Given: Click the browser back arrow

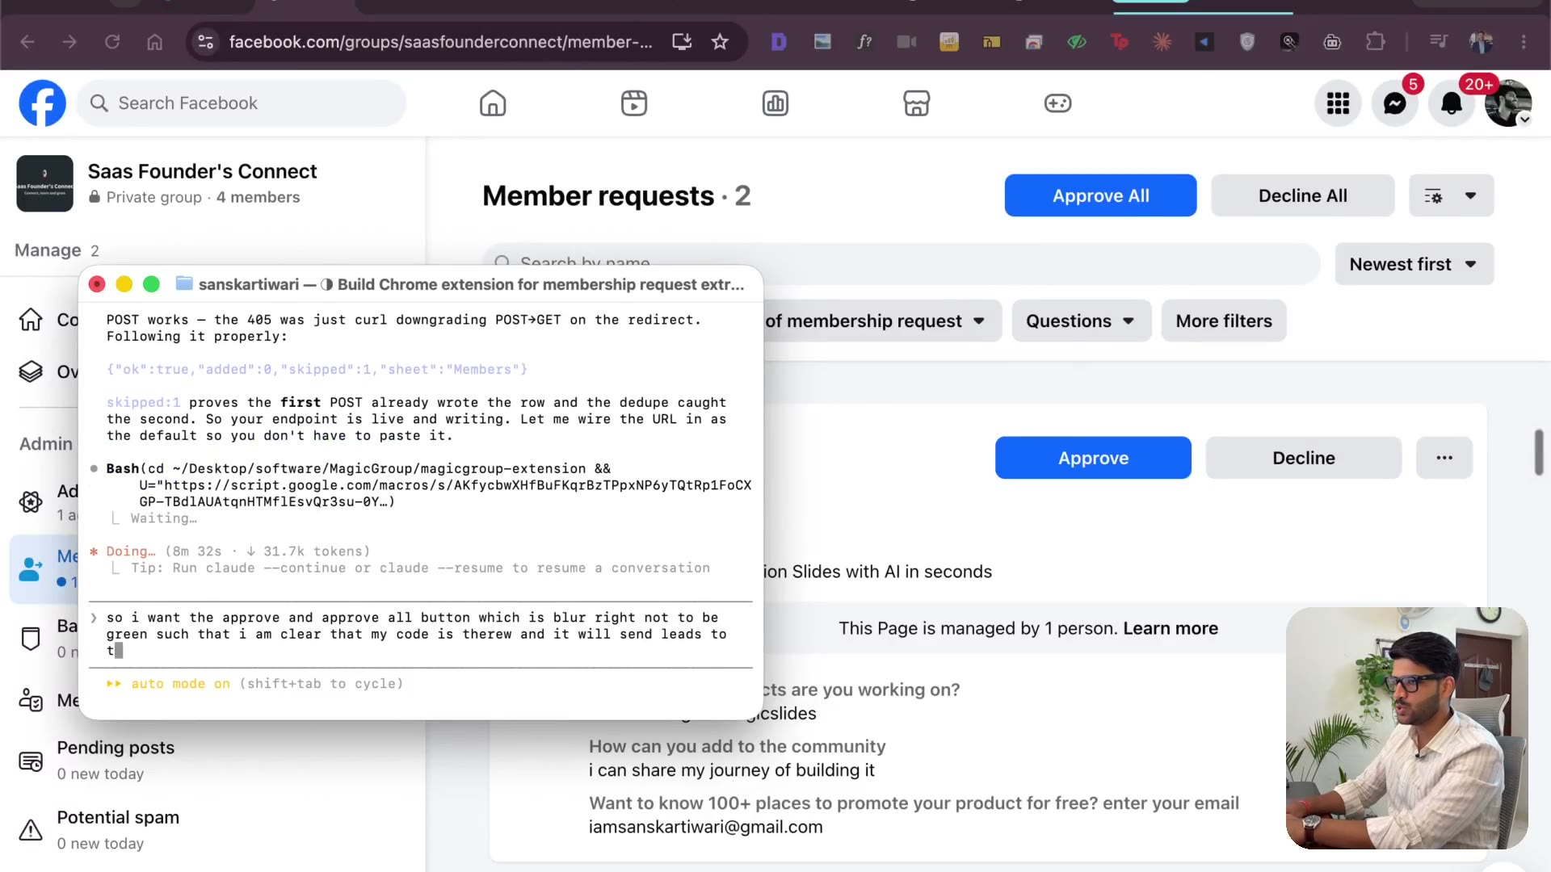Looking at the screenshot, I should coord(27,42).
